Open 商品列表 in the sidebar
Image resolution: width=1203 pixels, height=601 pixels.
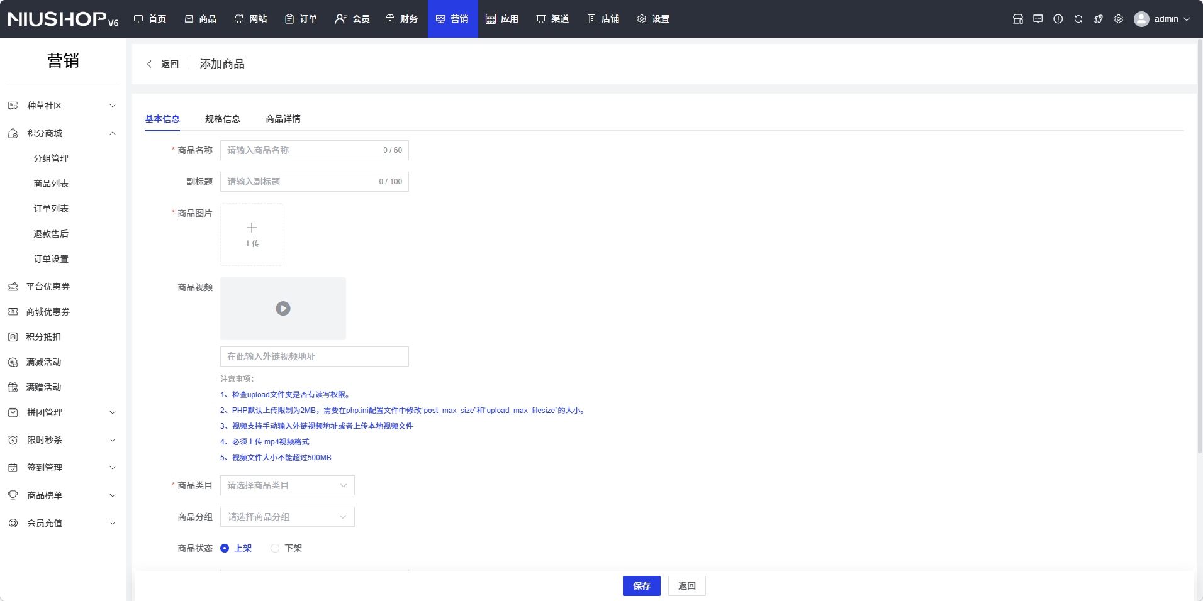tap(51, 184)
